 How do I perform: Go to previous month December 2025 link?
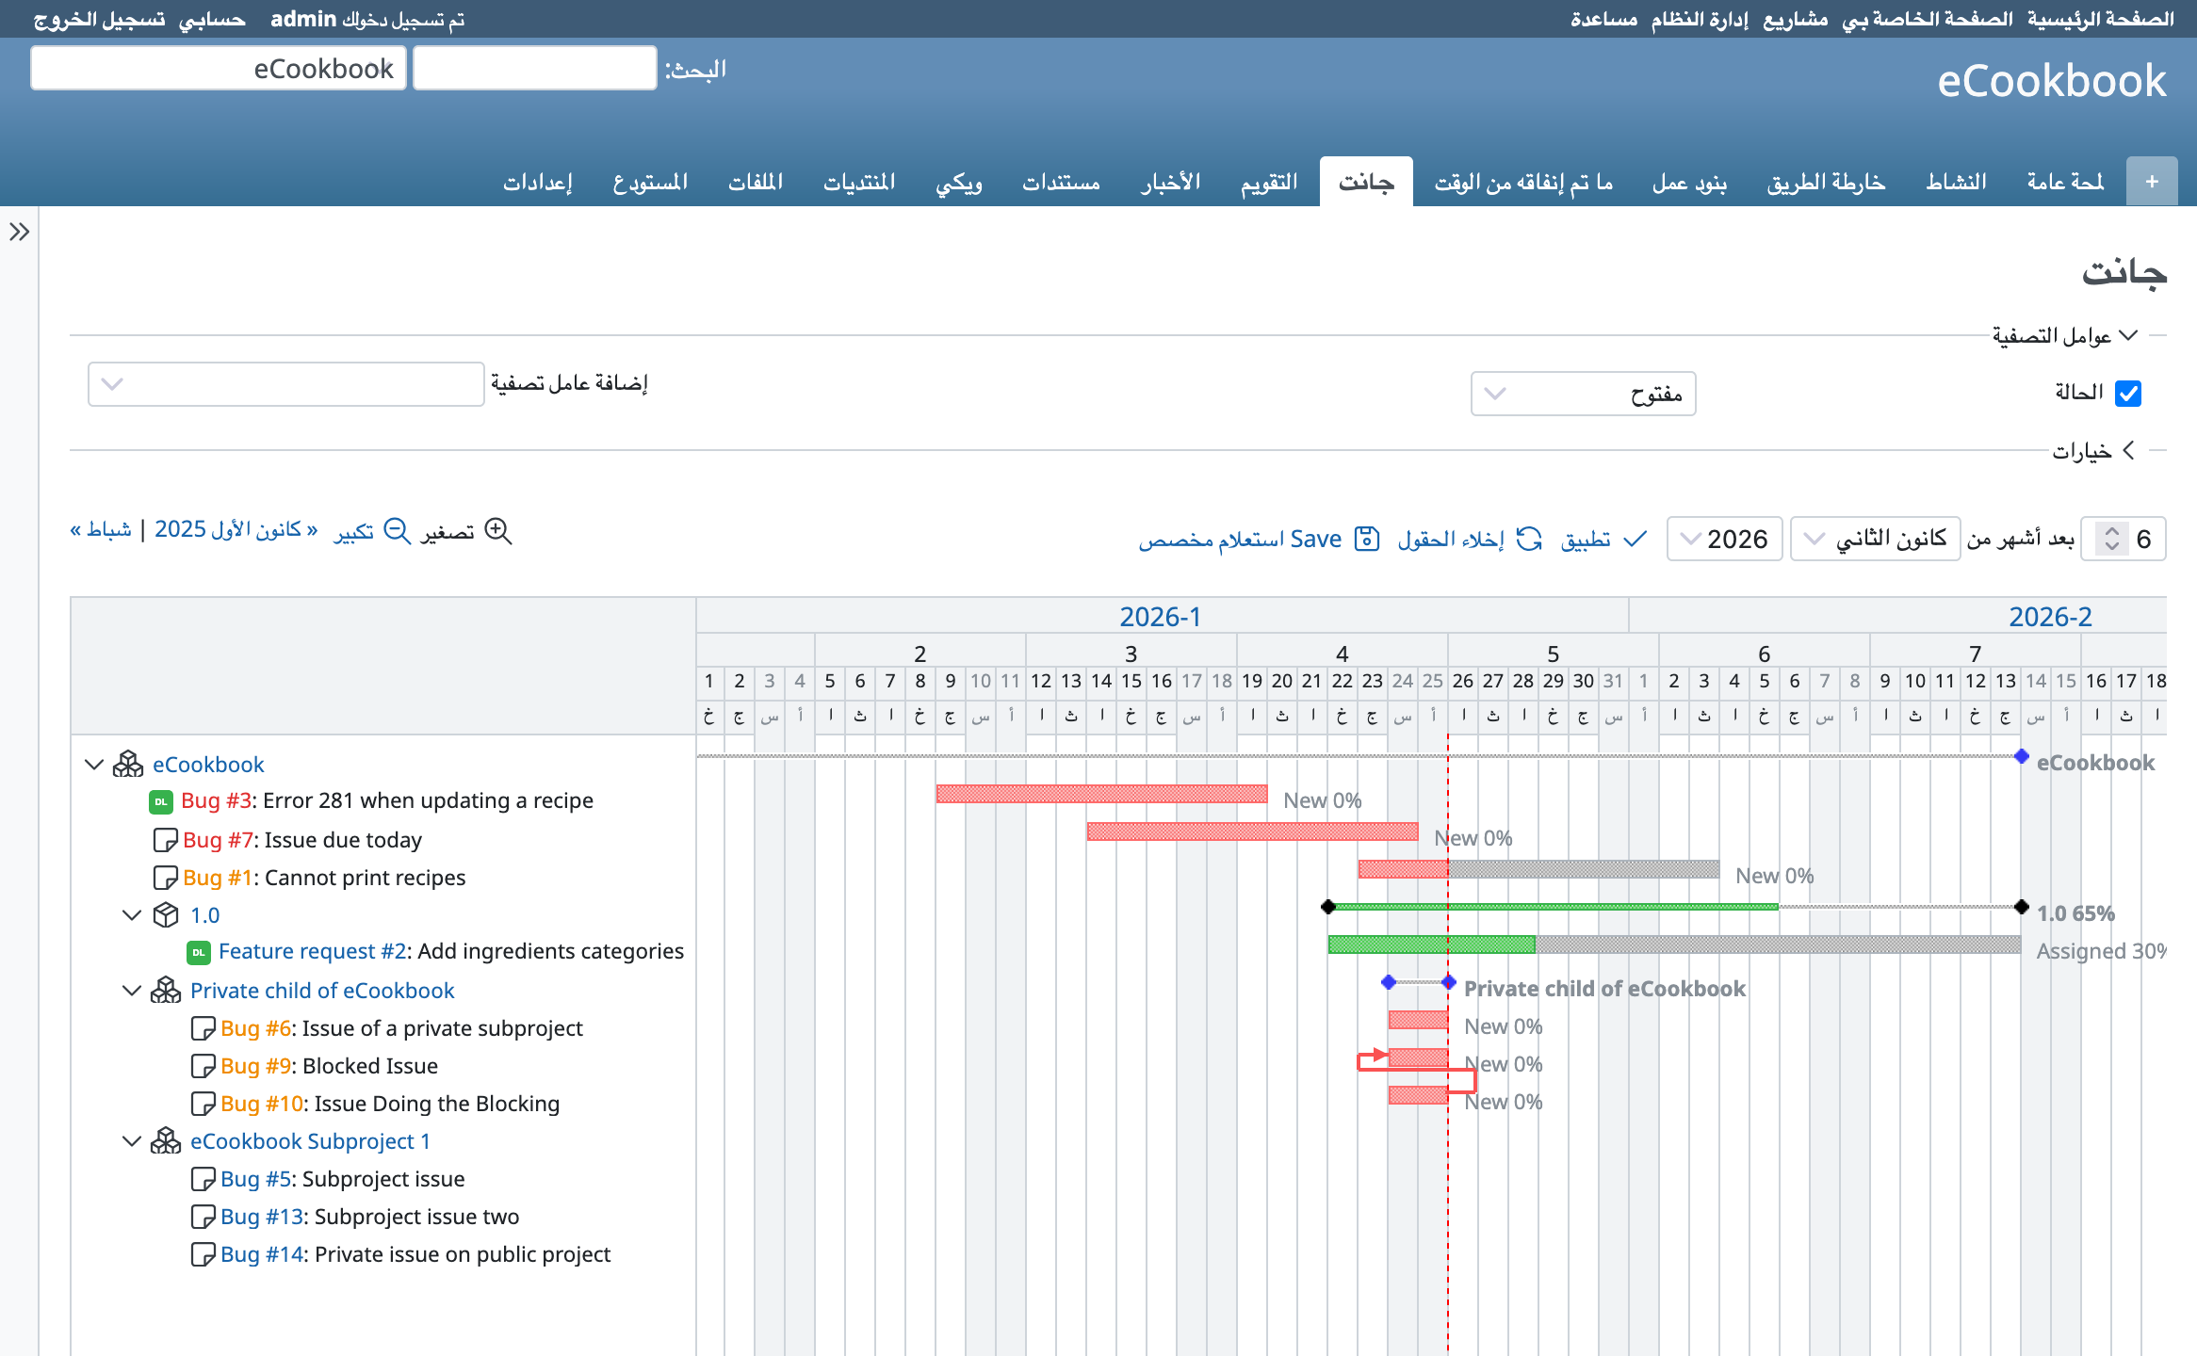tap(236, 530)
